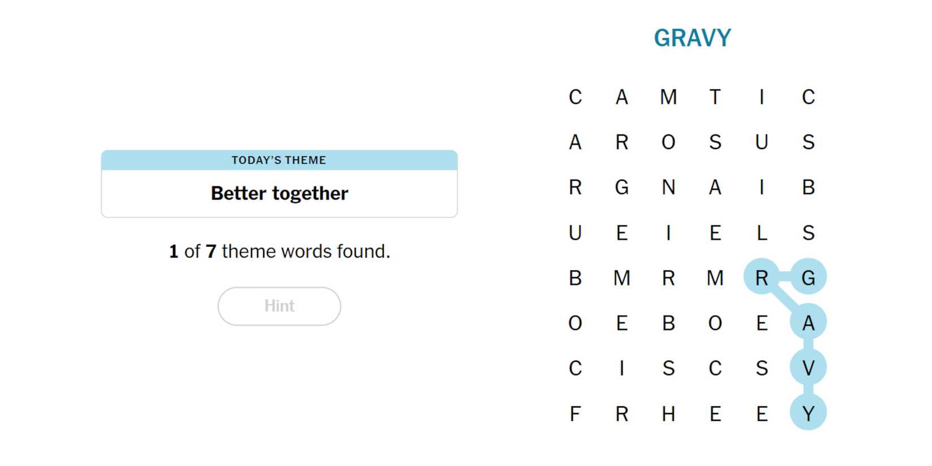Click the "Today's Theme" header bar
Viewport: 932px width, 466px height.
pyautogui.click(x=279, y=160)
